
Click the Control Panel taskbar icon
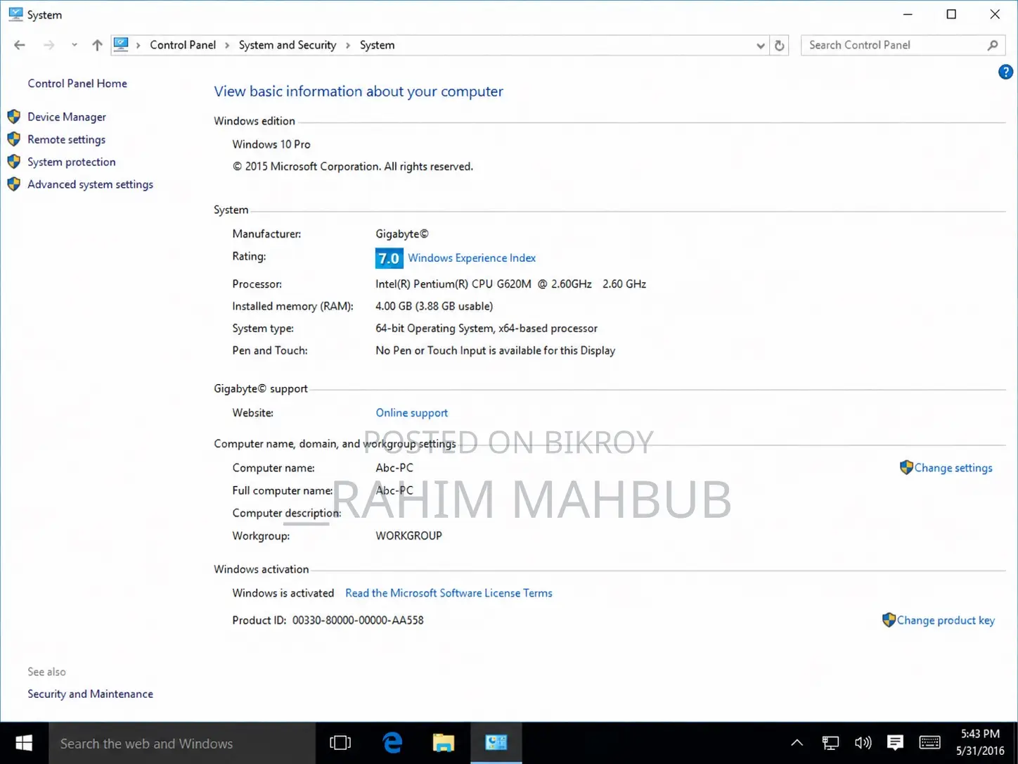tap(496, 743)
